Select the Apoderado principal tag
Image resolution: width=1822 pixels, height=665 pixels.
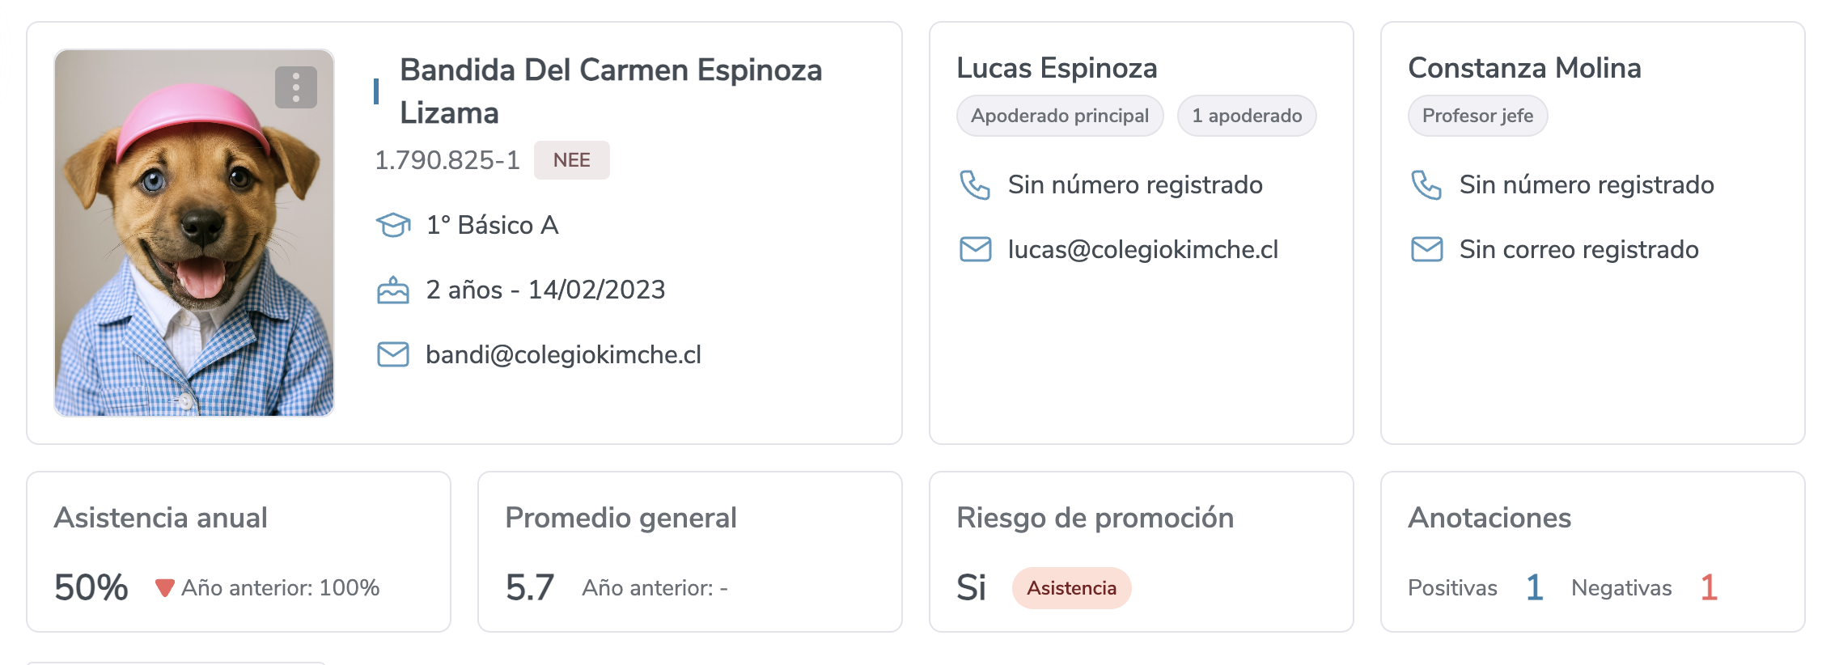point(1060,116)
